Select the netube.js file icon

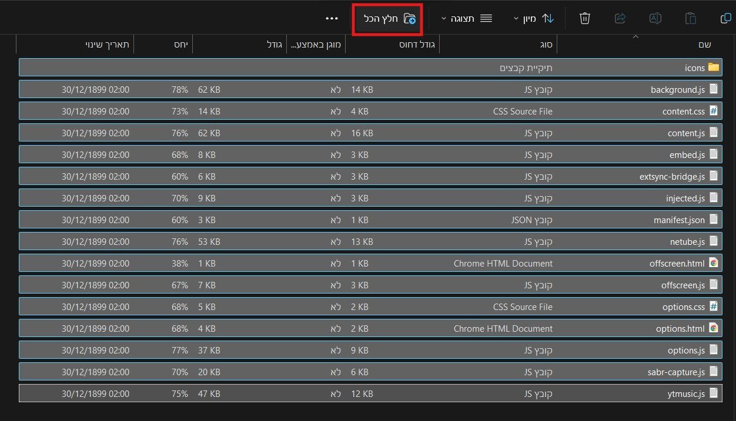[x=714, y=241]
